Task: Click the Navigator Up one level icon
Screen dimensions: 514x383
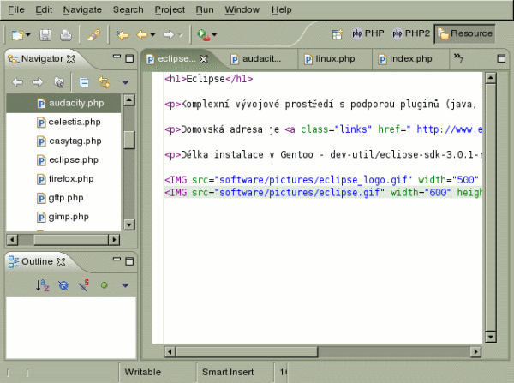Action: pos(58,82)
